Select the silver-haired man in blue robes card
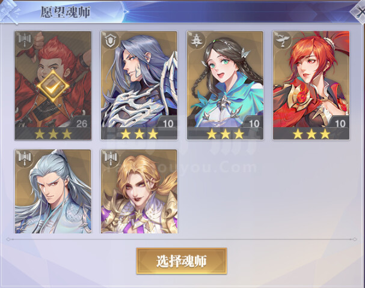Screen dimensions: 365x288 [53, 191]
